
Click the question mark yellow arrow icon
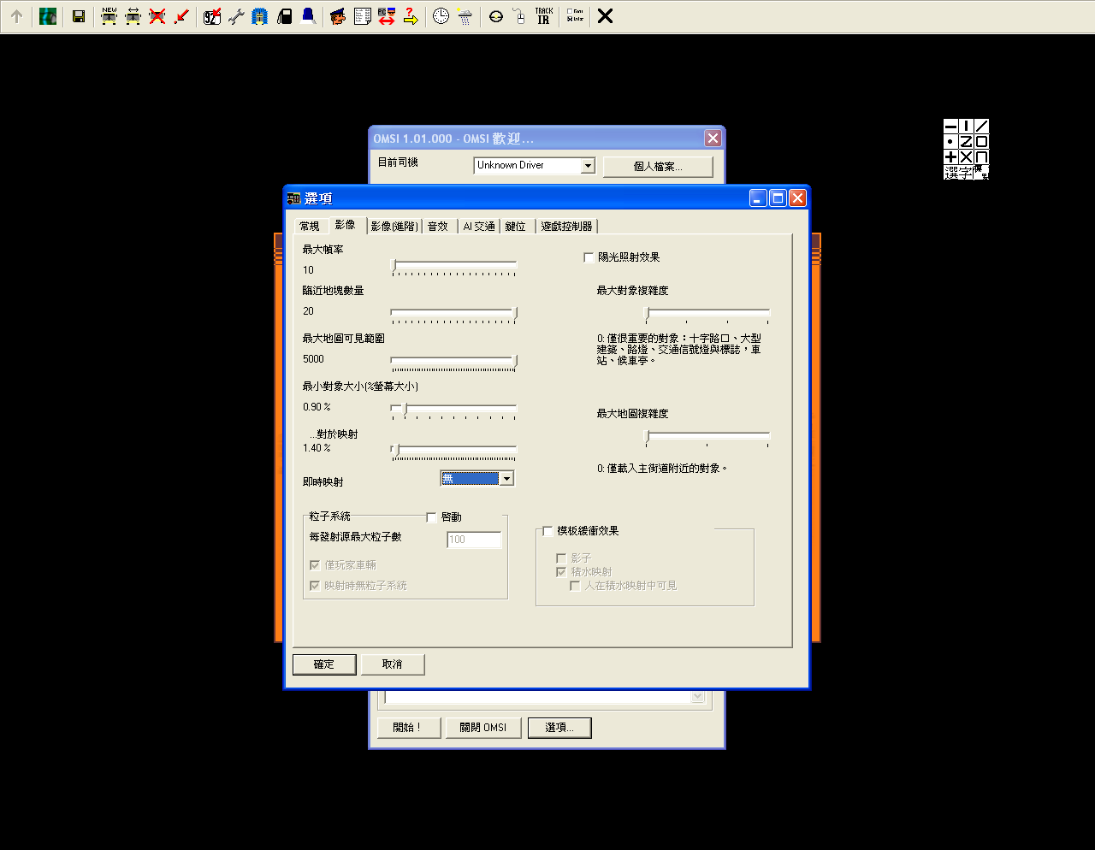[x=411, y=16]
